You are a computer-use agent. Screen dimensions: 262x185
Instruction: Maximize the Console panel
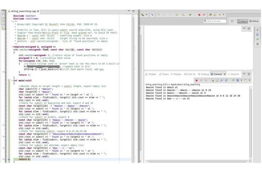pyautogui.click(x=249, y=74)
